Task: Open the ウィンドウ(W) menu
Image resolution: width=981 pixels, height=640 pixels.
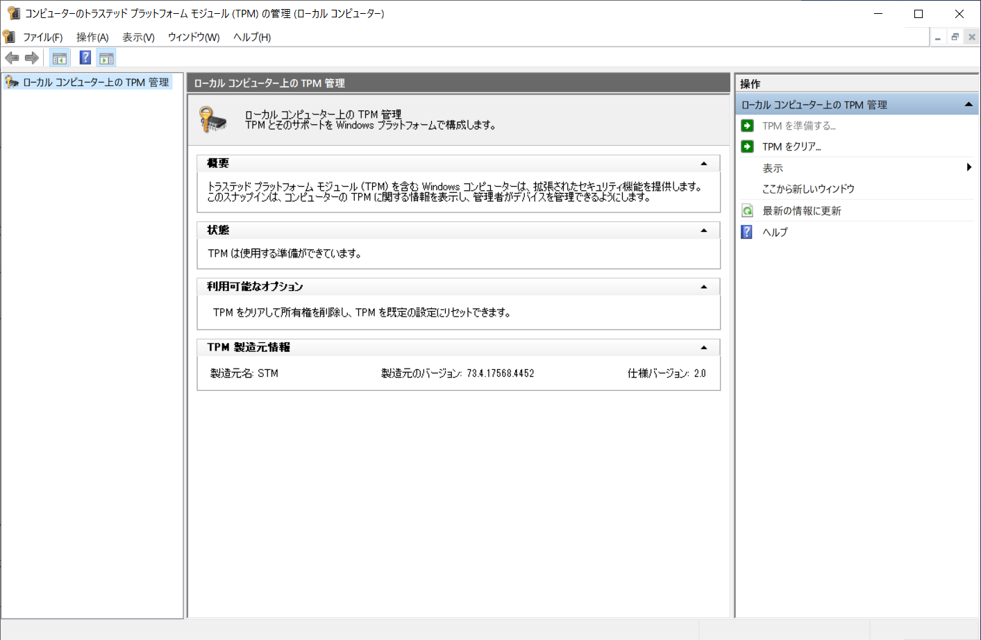Action: pos(194,37)
